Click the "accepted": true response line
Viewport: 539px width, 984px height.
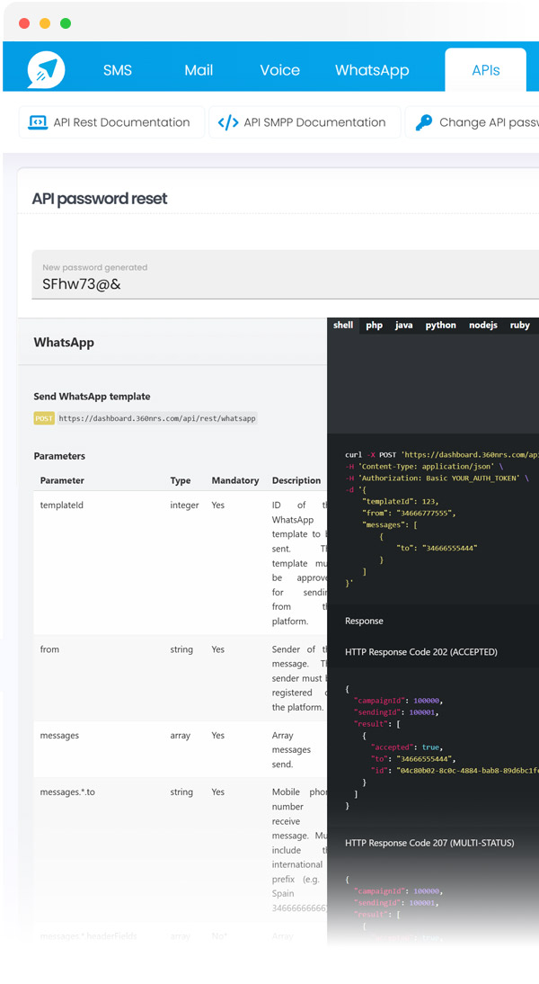point(407,747)
